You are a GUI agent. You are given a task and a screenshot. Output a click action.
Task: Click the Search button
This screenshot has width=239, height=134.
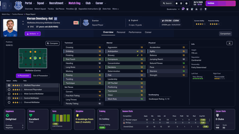pos(167,3)
